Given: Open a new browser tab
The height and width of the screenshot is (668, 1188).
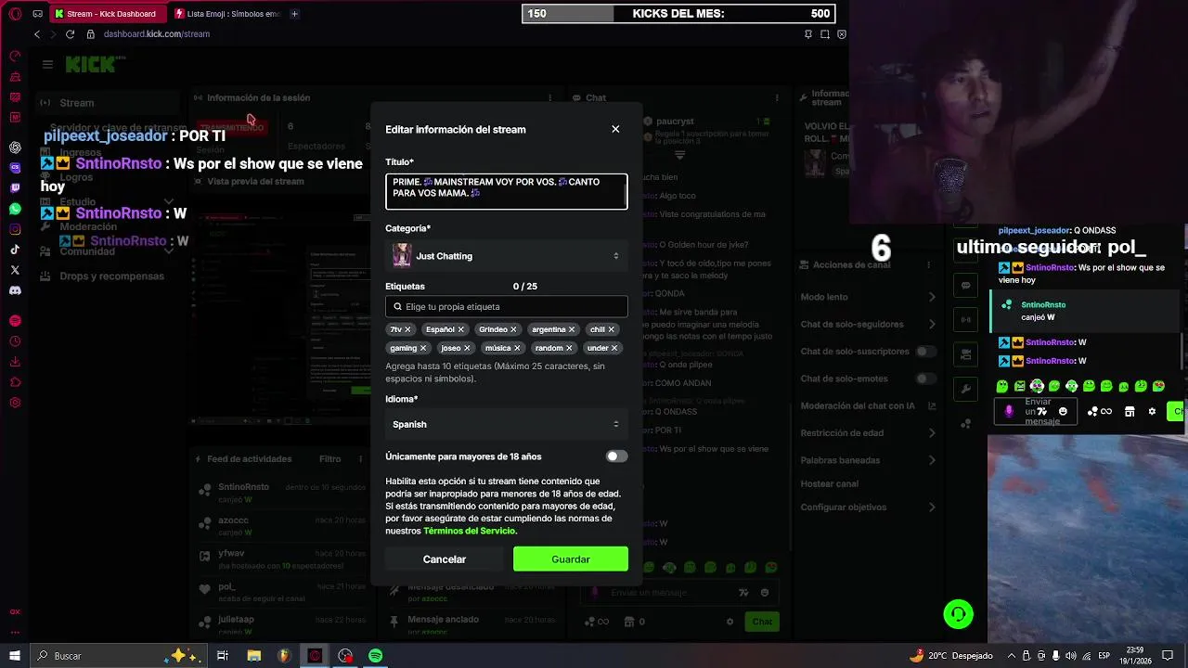Looking at the screenshot, I should click(x=294, y=14).
